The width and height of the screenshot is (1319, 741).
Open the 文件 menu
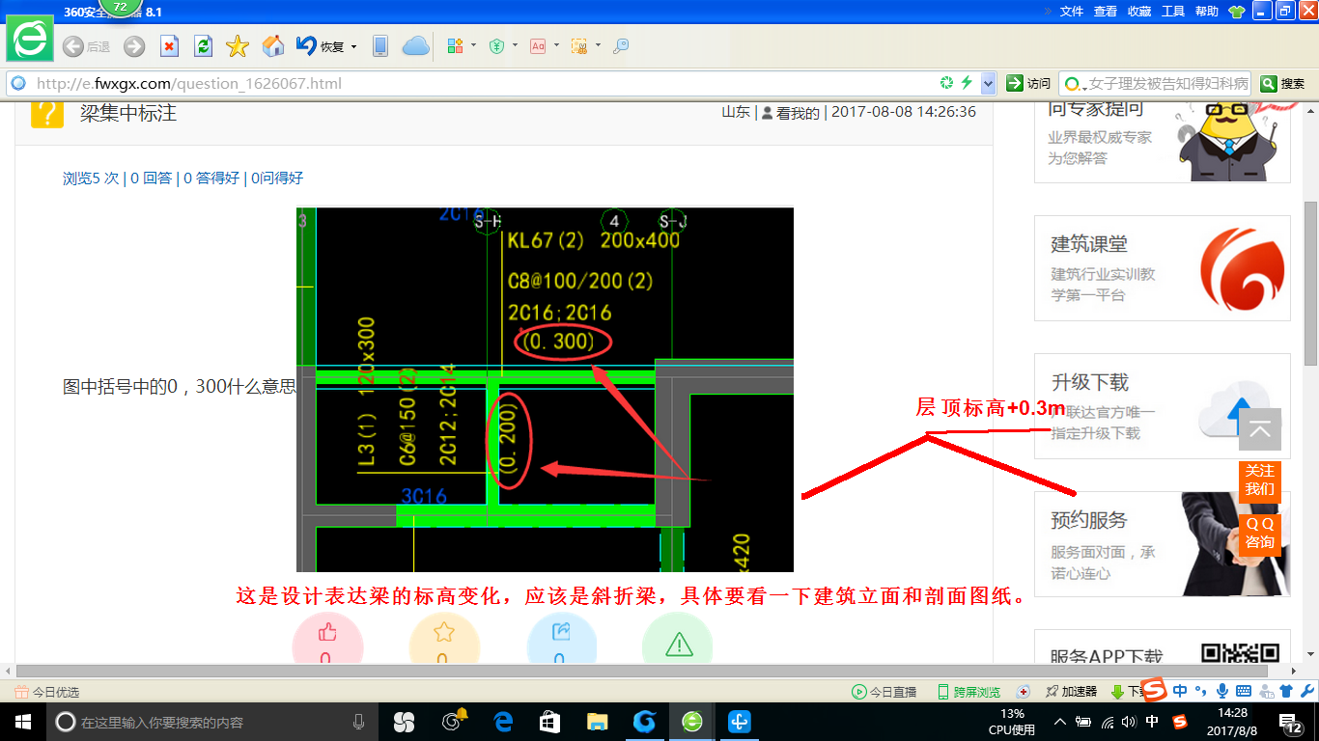(1072, 12)
